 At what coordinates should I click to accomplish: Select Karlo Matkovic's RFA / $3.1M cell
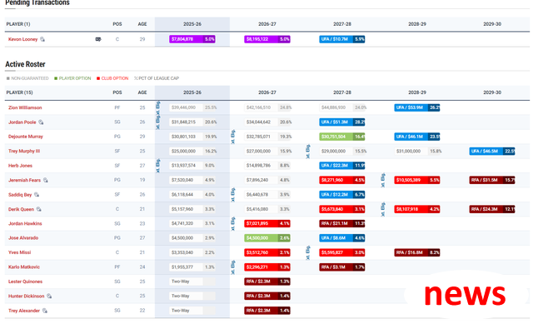(x=342, y=267)
